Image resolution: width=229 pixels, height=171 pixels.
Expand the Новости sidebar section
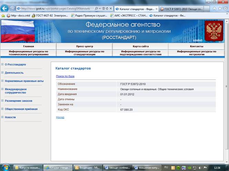[x=2, y=117]
